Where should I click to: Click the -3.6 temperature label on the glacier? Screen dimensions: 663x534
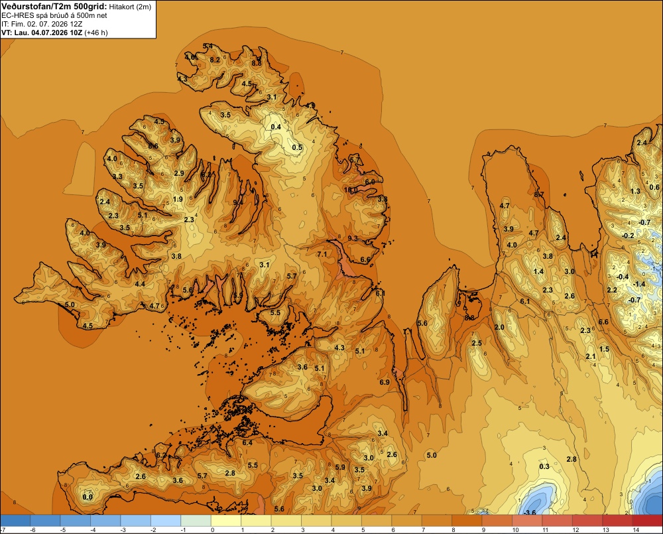coord(529,513)
